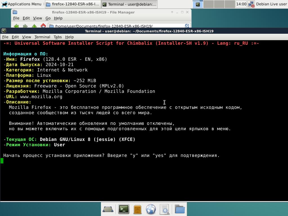
Task: Open Tabs menu in Terminal
Action: point(58,37)
